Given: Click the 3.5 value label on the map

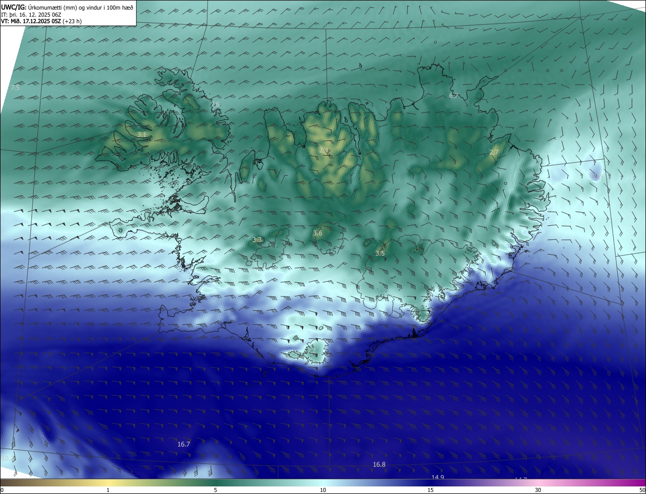Looking at the screenshot, I should click(x=380, y=254).
